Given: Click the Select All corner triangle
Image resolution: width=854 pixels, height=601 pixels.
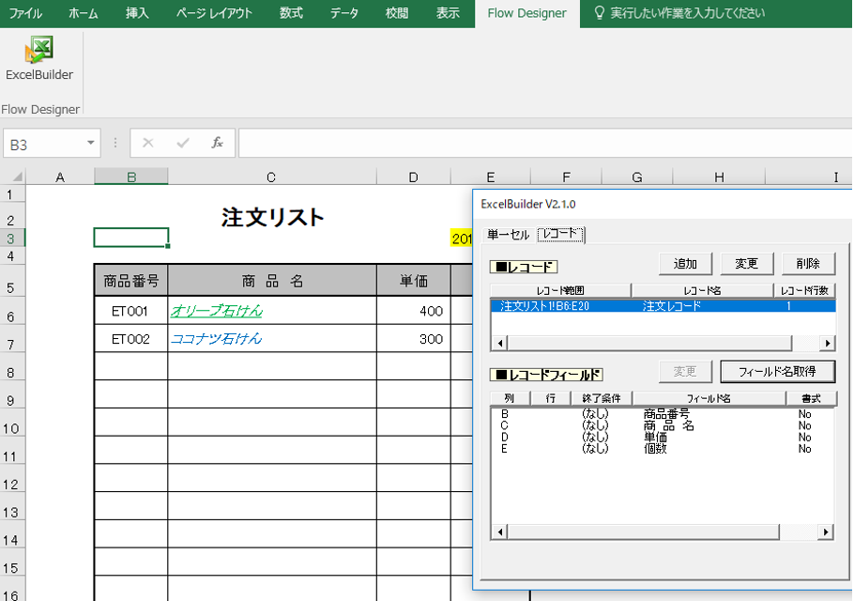Looking at the screenshot, I should coord(18,177).
